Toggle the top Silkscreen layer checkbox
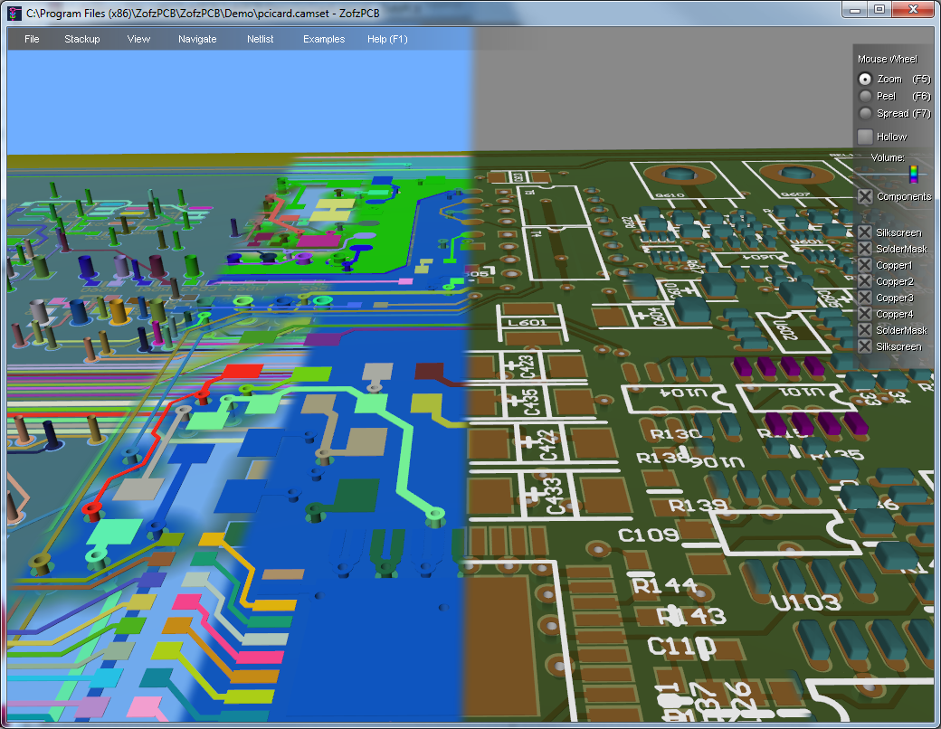Image resolution: width=941 pixels, height=729 pixels. click(x=865, y=232)
